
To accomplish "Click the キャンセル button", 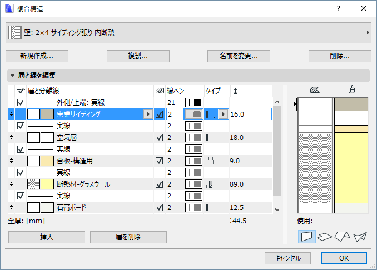I will click(287, 258).
